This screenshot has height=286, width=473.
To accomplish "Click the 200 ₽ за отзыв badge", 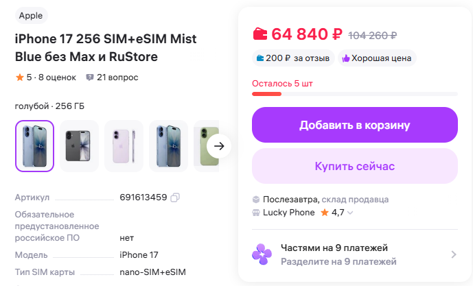I will coord(293,58).
